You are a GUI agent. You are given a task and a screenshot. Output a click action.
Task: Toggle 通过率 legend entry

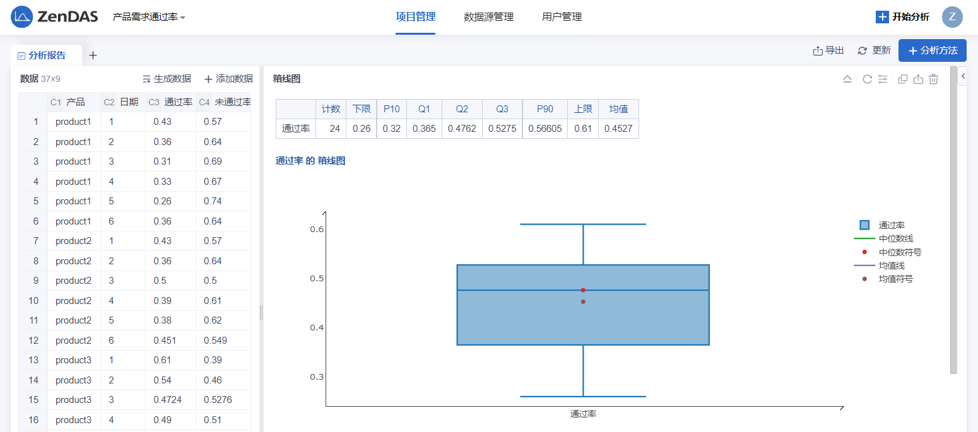(883, 225)
